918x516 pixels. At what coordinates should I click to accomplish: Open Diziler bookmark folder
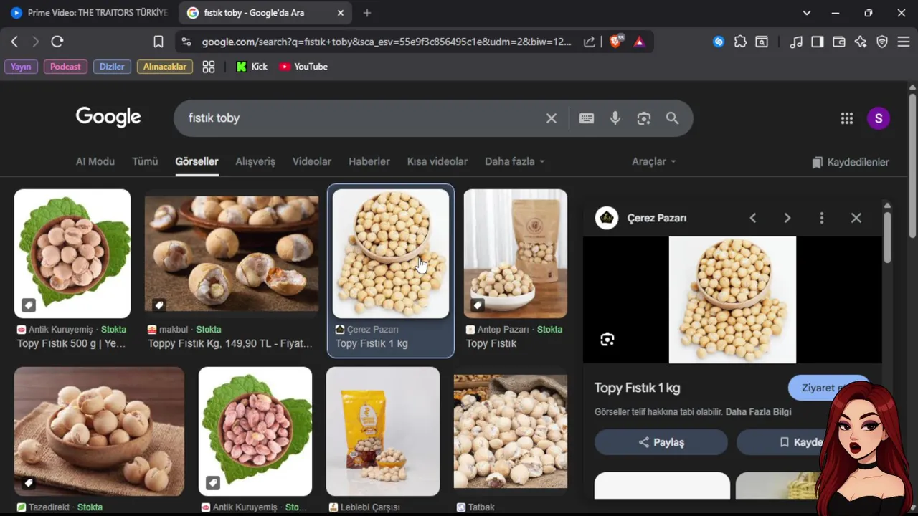(x=112, y=67)
